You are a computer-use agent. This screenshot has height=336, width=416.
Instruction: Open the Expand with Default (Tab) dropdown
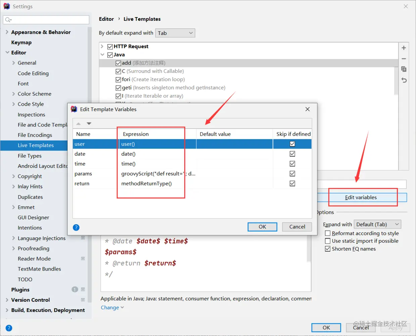(x=377, y=224)
